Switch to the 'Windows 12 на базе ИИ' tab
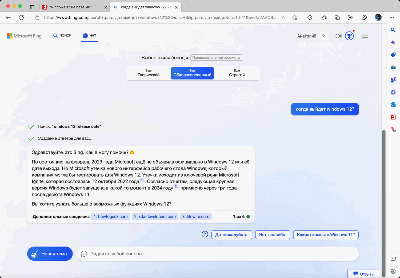The height and width of the screenshot is (278, 400). pyautogui.click(x=70, y=7)
